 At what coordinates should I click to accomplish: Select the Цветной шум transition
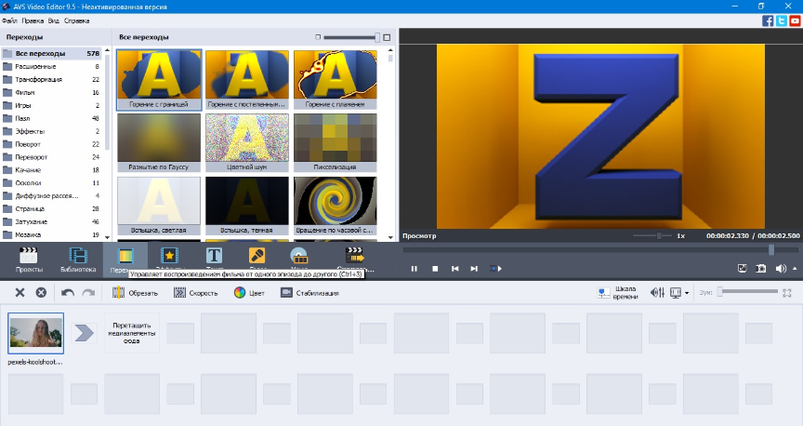coord(247,142)
